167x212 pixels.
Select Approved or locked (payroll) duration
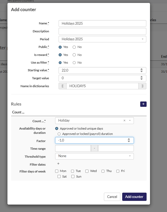(59, 134)
